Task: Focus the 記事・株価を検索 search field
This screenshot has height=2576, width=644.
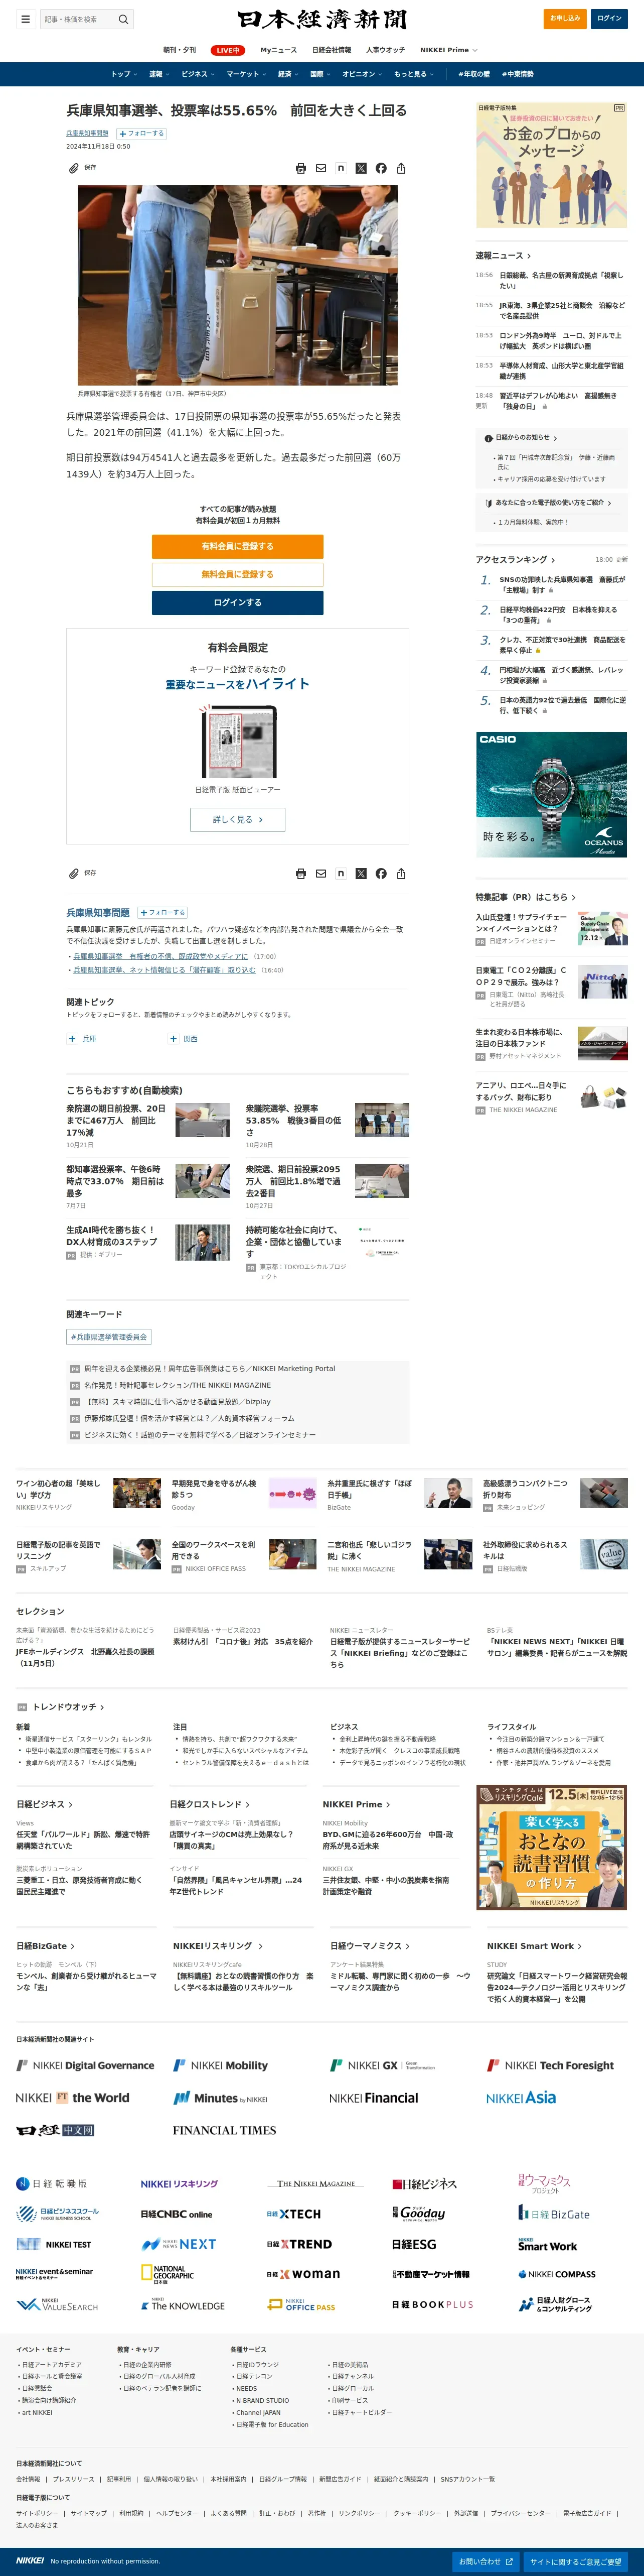Action: click(x=78, y=19)
